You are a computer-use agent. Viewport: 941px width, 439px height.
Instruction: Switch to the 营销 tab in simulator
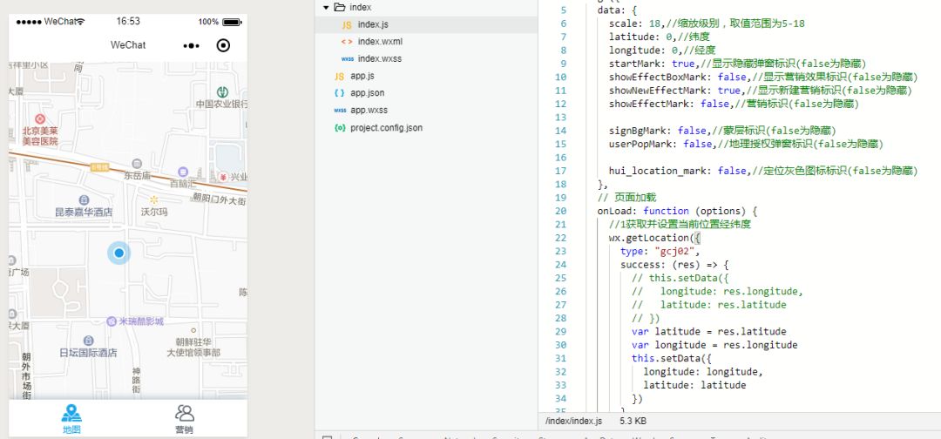[x=184, y=419]
